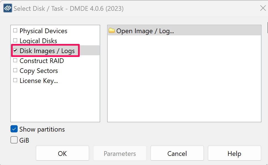Tick the License Key checkbox
Viewport: 268px width, 165px height.
(x=15, y=80)
